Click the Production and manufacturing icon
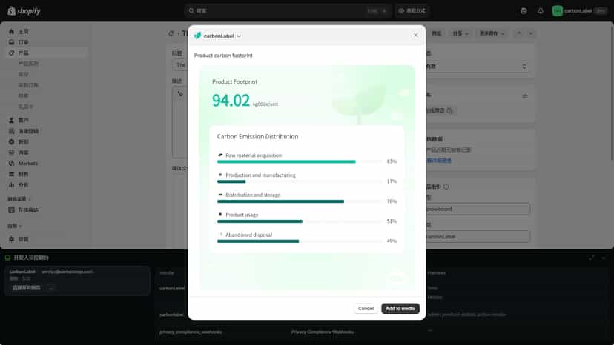The image size is (614, 345). (x=220, y=175)
